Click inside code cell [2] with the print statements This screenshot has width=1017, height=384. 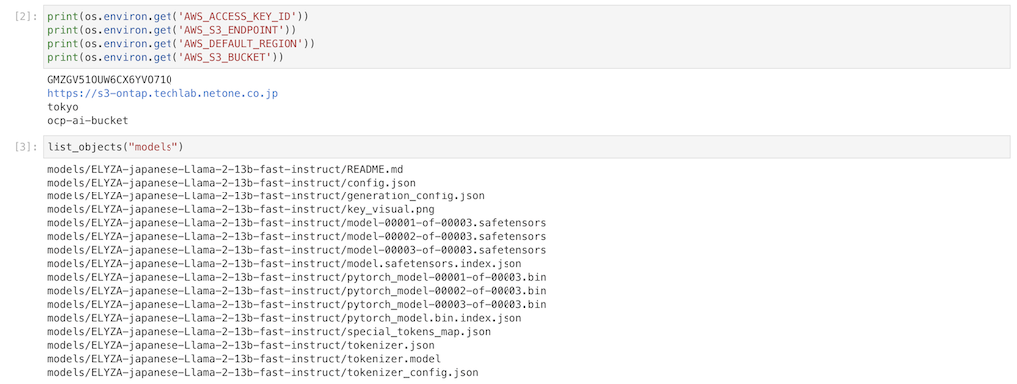click(526, 36)
